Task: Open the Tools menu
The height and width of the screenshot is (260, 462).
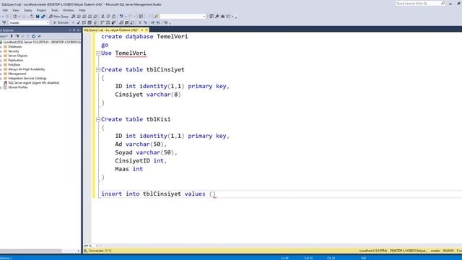Action: [55, 10]
